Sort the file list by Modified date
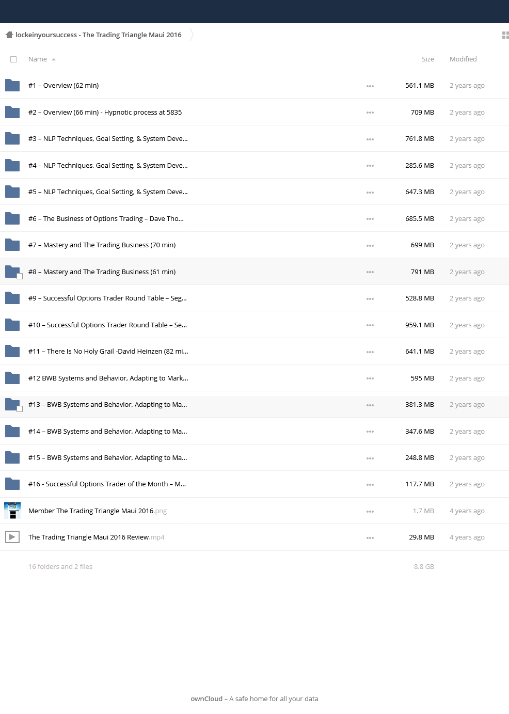Screen dimensions: 509x714 (463, 59)
